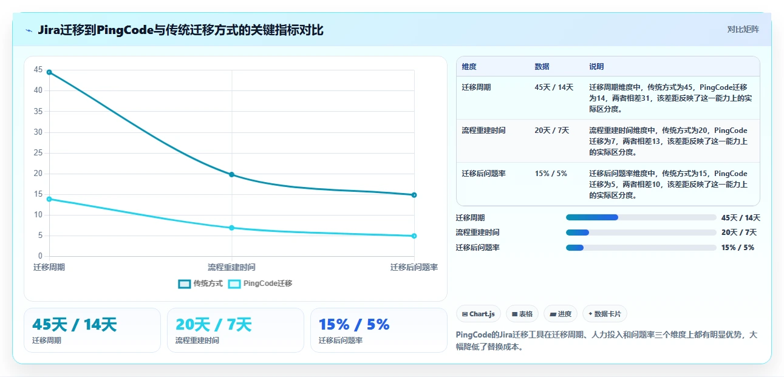The image size is (784, 377).
Task: Click the lightning icon beside the title
Action: pos(29,30)
